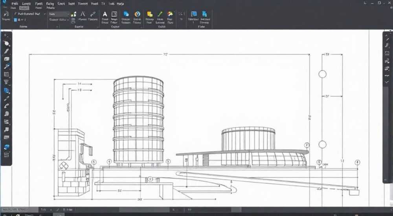Expand the second-row dropdown beneath gray combo box
Screen dimensions: 393x216
tap(59, 20)
